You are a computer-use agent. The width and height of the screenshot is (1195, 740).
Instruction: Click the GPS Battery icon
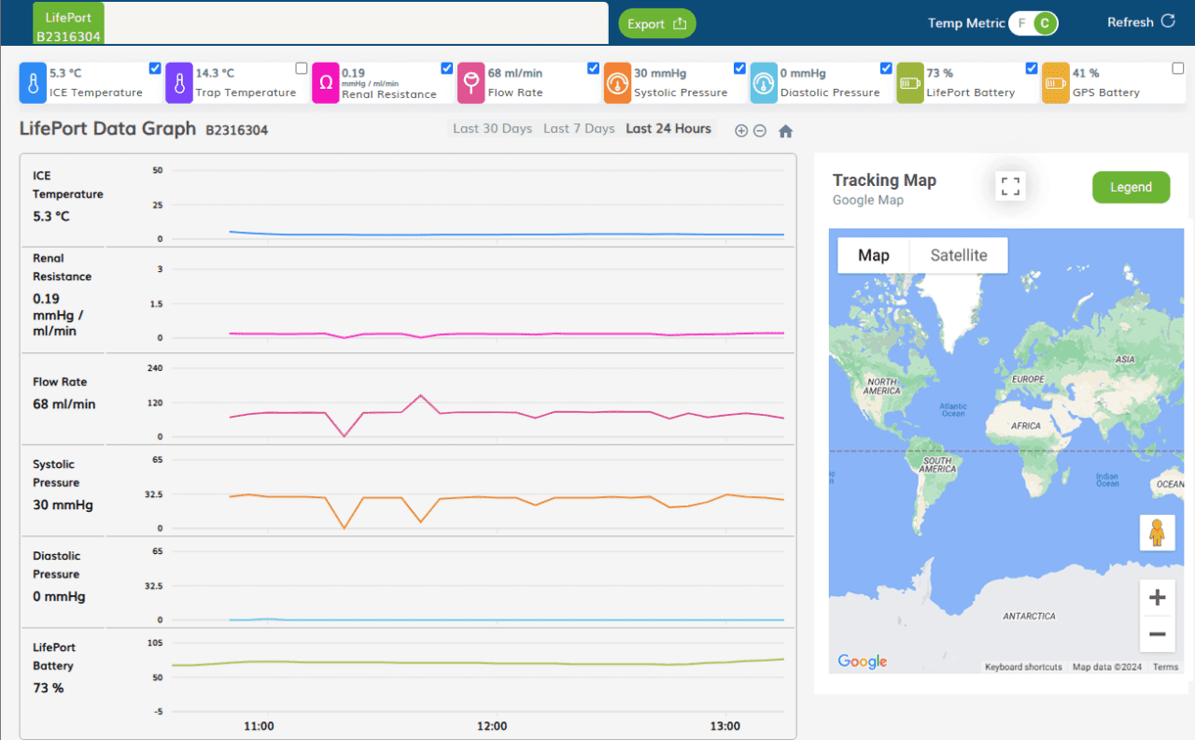point(1056,83)
